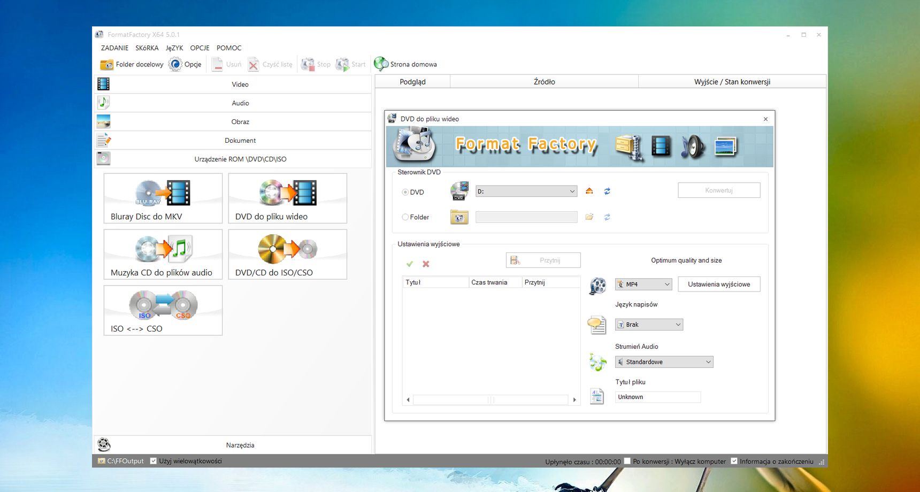Open DVD/CD do ISO/CSO tool
920x492 pixels.
[288, 254]
